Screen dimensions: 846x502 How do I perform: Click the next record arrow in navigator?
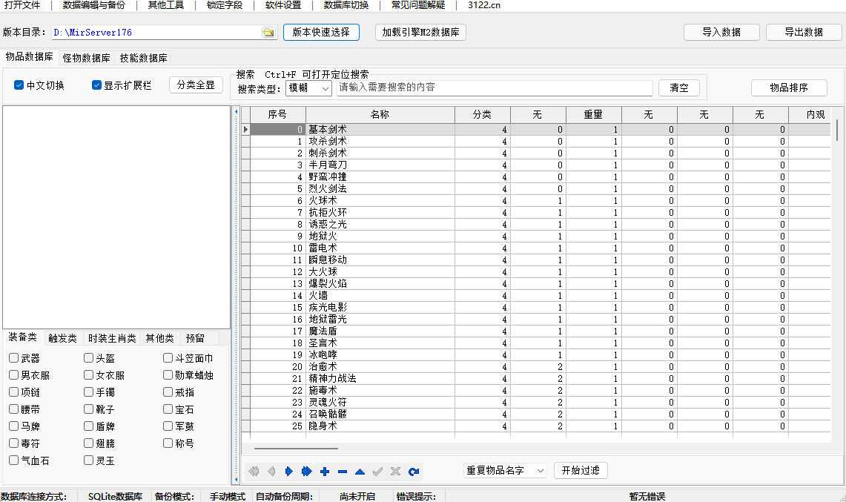[289, 472]
